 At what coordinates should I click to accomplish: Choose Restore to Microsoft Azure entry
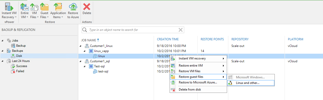[198, 82]
